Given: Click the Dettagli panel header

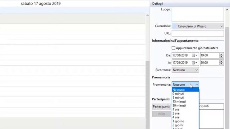Looking at the screenshot, I should (190, 3).
